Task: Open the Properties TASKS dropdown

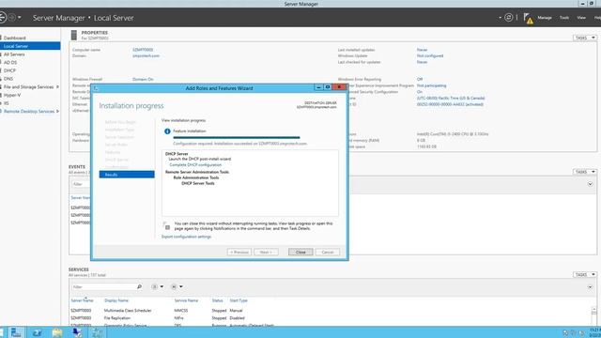Action: point(585,38)
